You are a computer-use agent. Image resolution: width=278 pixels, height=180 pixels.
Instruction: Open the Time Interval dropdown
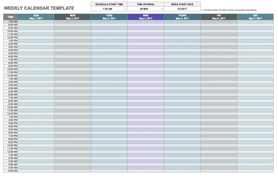click(x=145, y=8)
